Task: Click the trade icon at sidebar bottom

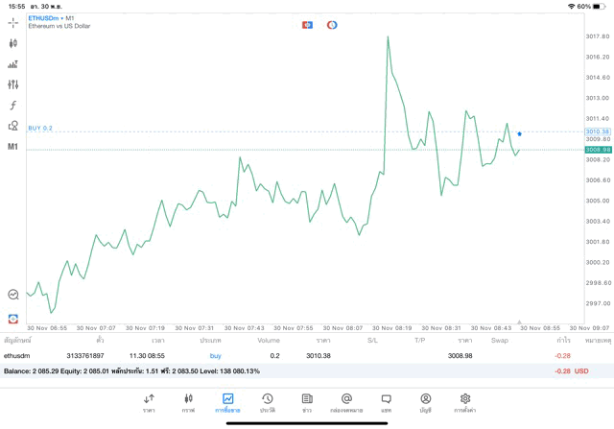Action: (x=13, y=319)
